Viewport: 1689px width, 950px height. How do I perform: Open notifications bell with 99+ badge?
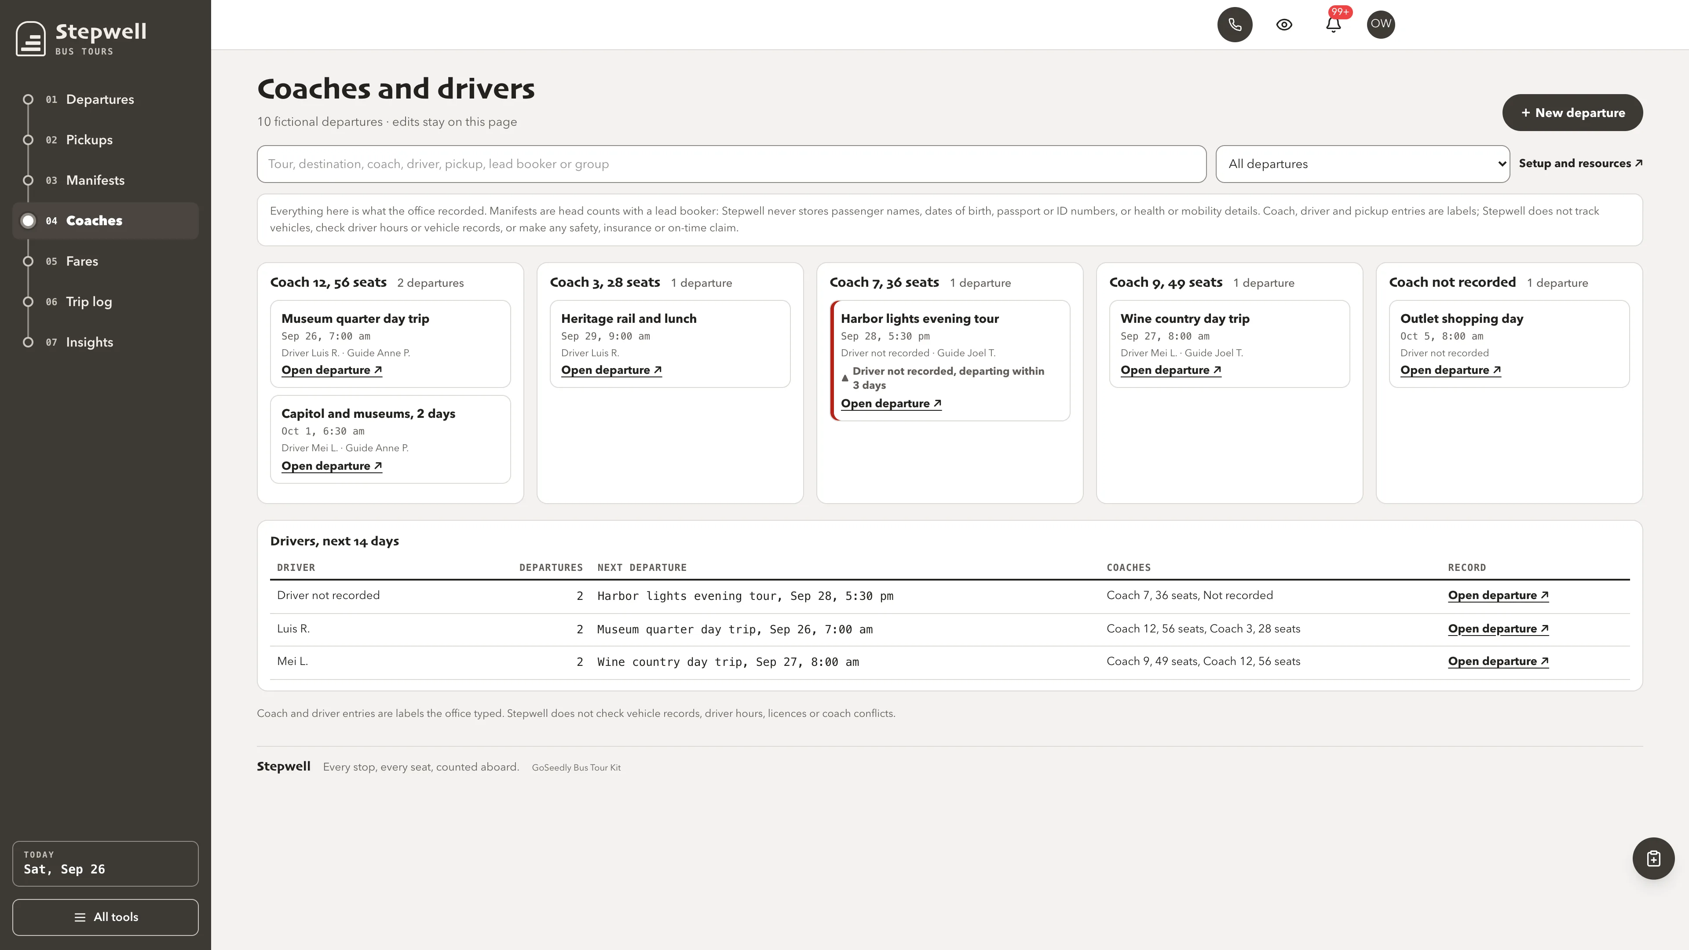point(1333,24)
